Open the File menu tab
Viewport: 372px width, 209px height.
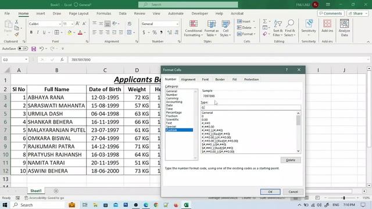coord(7,13)
